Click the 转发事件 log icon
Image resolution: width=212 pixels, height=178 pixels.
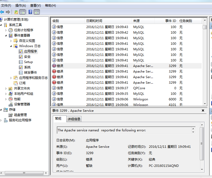[x=21, y=73]
